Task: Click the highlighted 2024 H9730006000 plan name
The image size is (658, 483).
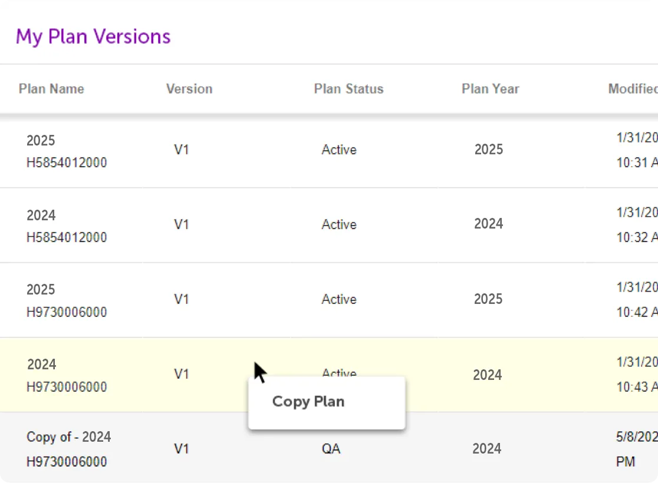Action: coord(67,376)
